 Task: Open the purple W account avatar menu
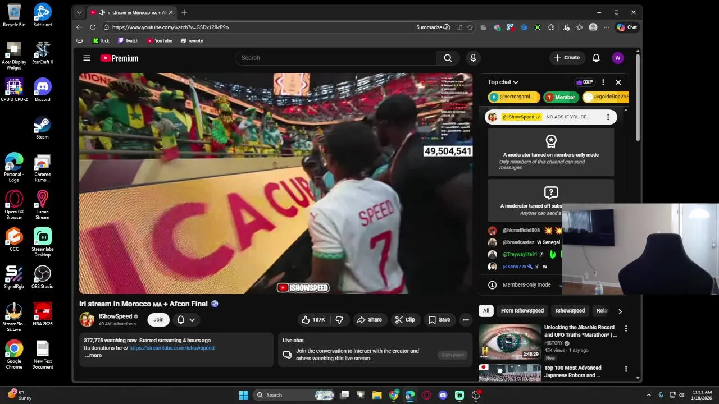point(618,58)
